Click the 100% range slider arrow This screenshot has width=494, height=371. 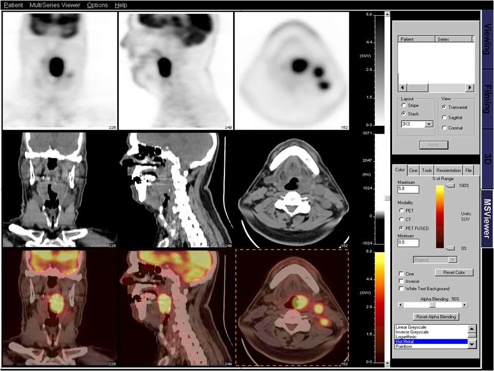pos(450,186)
